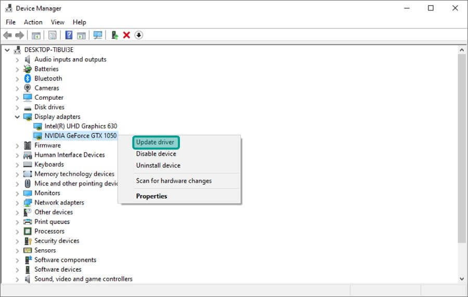Click the Help question-mark toolbar icon
Image resolution: width=468 pixels, height=297 pixels.
tap(69, 35)
